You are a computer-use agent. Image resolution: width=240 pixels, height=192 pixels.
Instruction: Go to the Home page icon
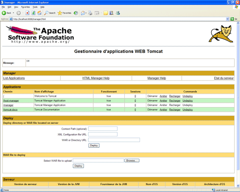coord(39,13)
